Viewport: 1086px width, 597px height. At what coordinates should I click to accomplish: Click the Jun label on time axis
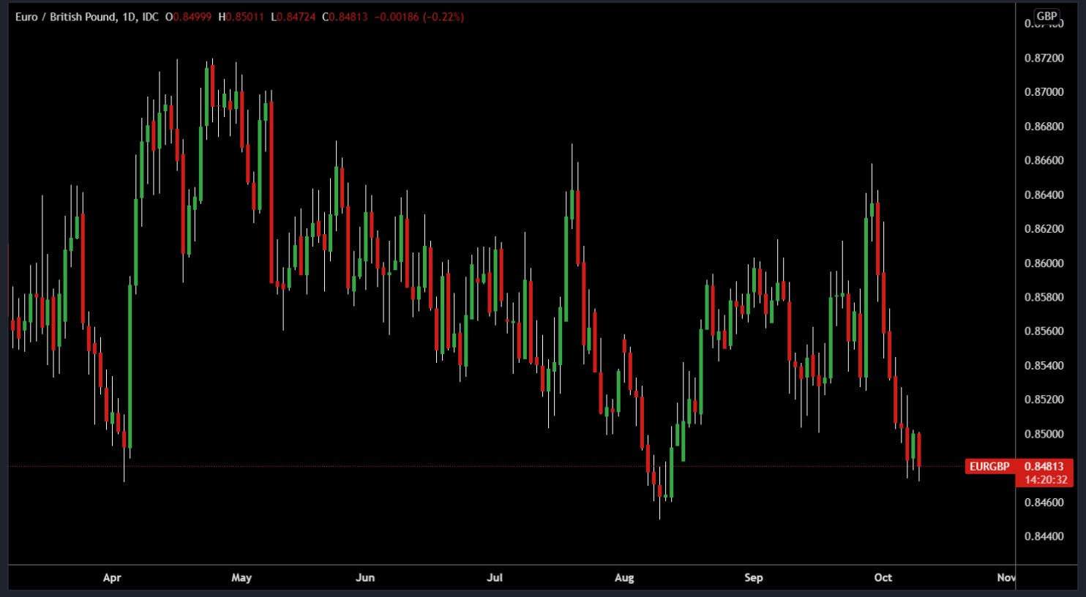click(x=365, y=577)
